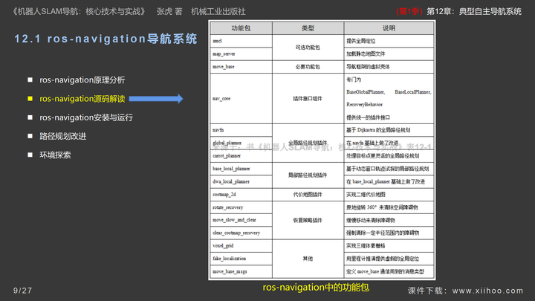
Task: Select the 'rotate_recovery' table cell
Action: (x=241, y=207)
